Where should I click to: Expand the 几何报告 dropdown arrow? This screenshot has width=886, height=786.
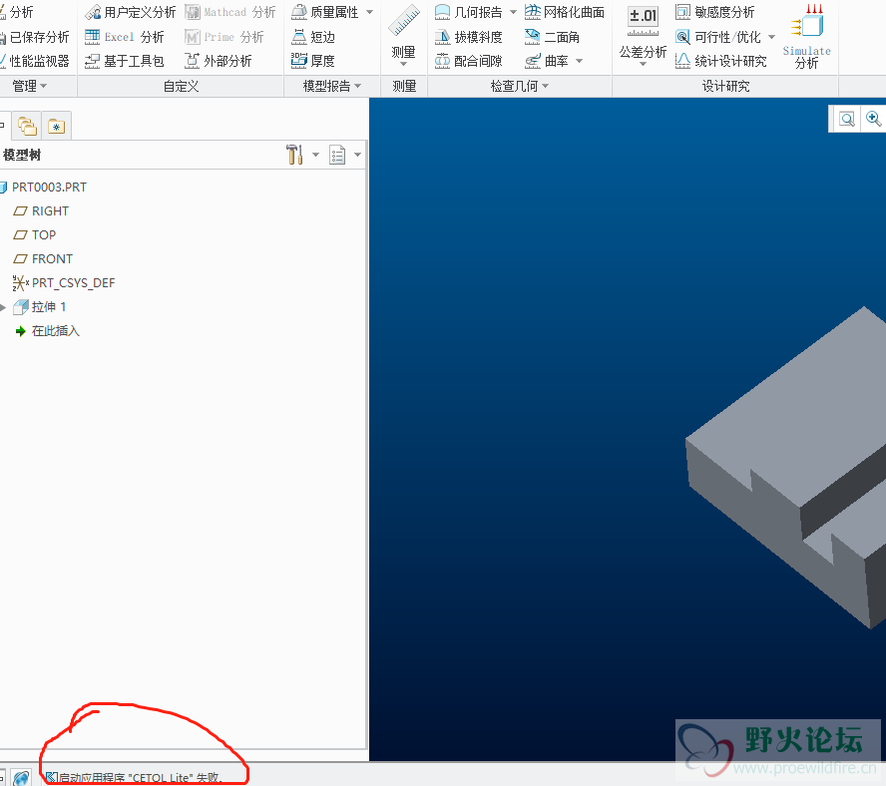(513, 12)
